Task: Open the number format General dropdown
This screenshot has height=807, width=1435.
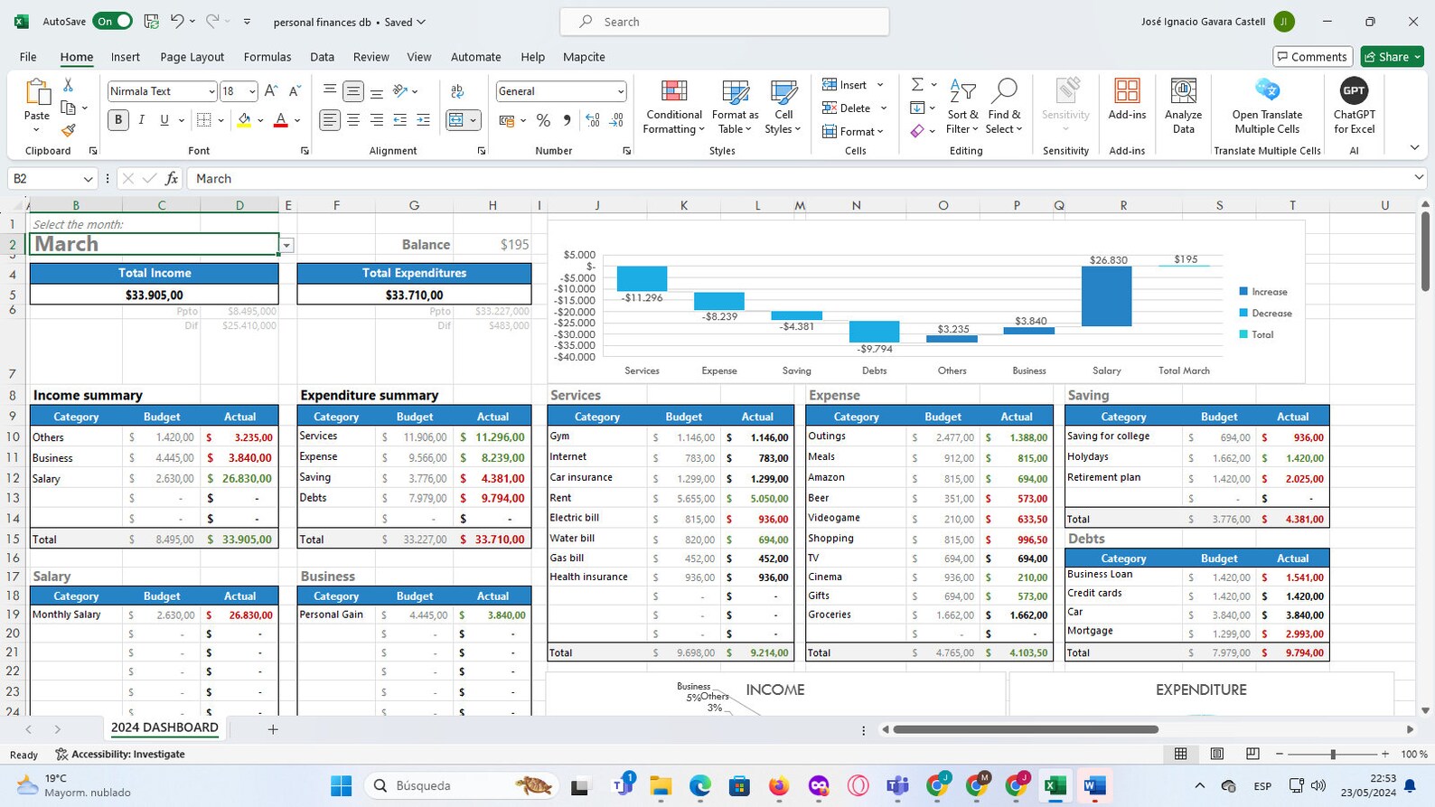Action: (x=620, y=91)
